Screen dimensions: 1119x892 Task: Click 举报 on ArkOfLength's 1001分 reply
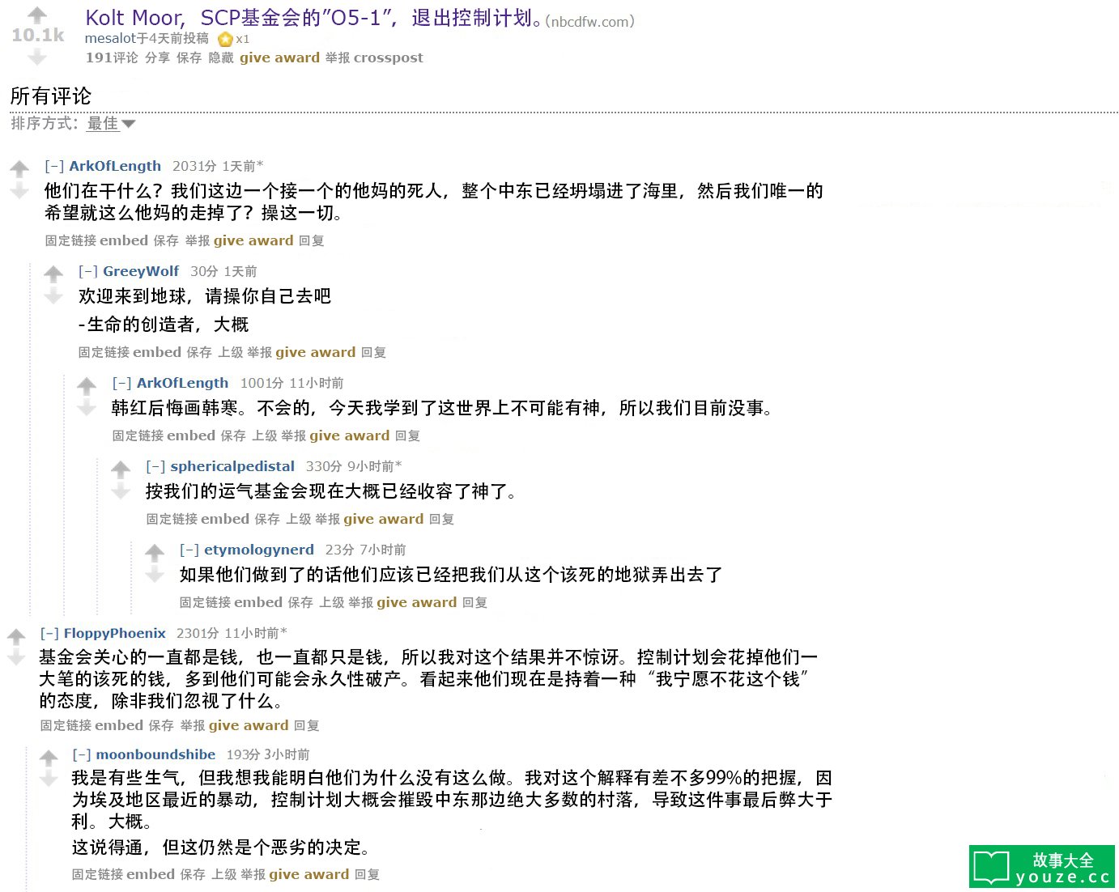pos(293,435)
